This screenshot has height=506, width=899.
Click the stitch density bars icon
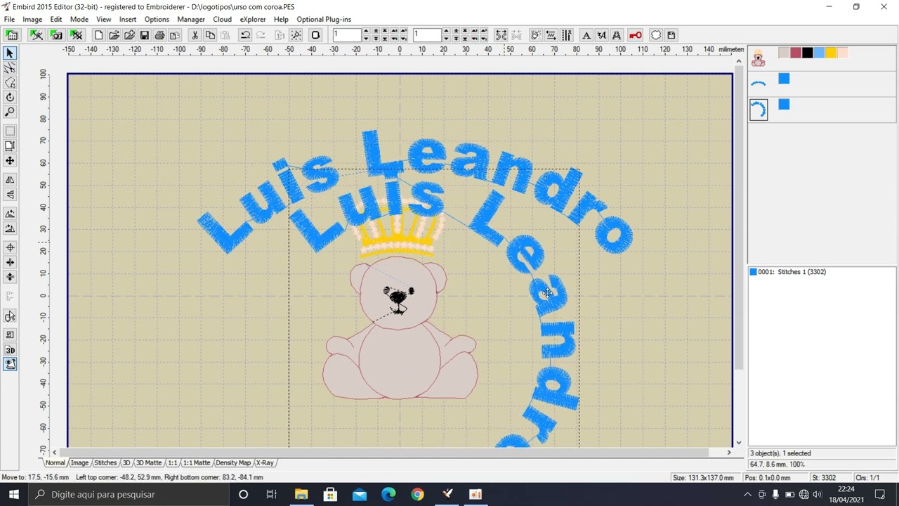click(567, 35)
